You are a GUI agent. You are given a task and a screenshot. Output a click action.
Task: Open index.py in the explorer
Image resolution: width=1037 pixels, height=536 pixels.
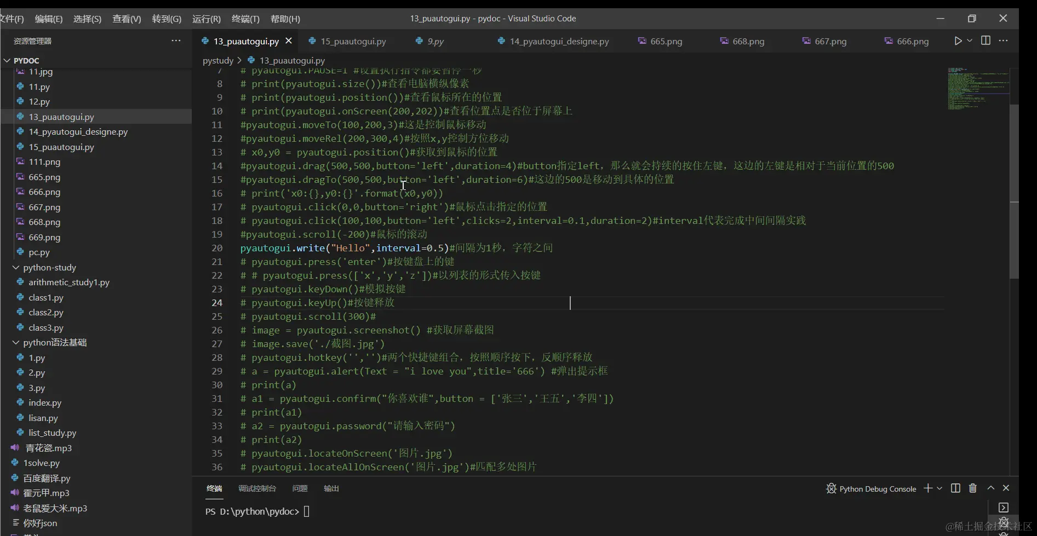click(x=45, y=402)
